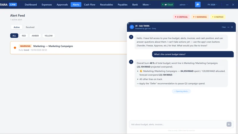The image size is (238, 134).
Task: Click the WARNING tag on the alert card
Action: [25, 46]
